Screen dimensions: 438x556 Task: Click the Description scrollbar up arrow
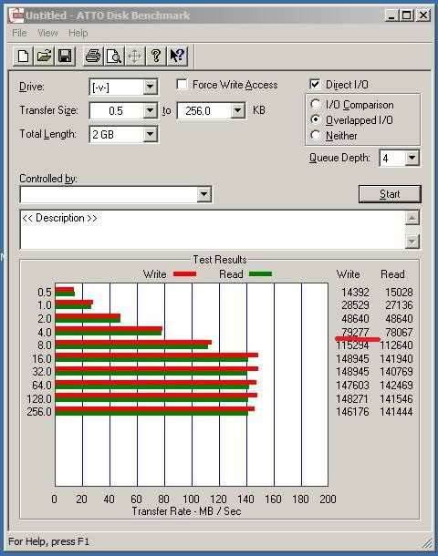412,218
